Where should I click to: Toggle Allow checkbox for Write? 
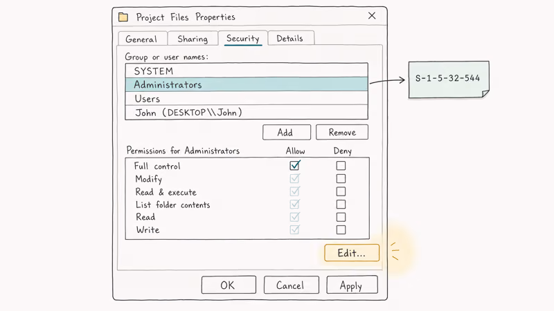coord(295,230)
